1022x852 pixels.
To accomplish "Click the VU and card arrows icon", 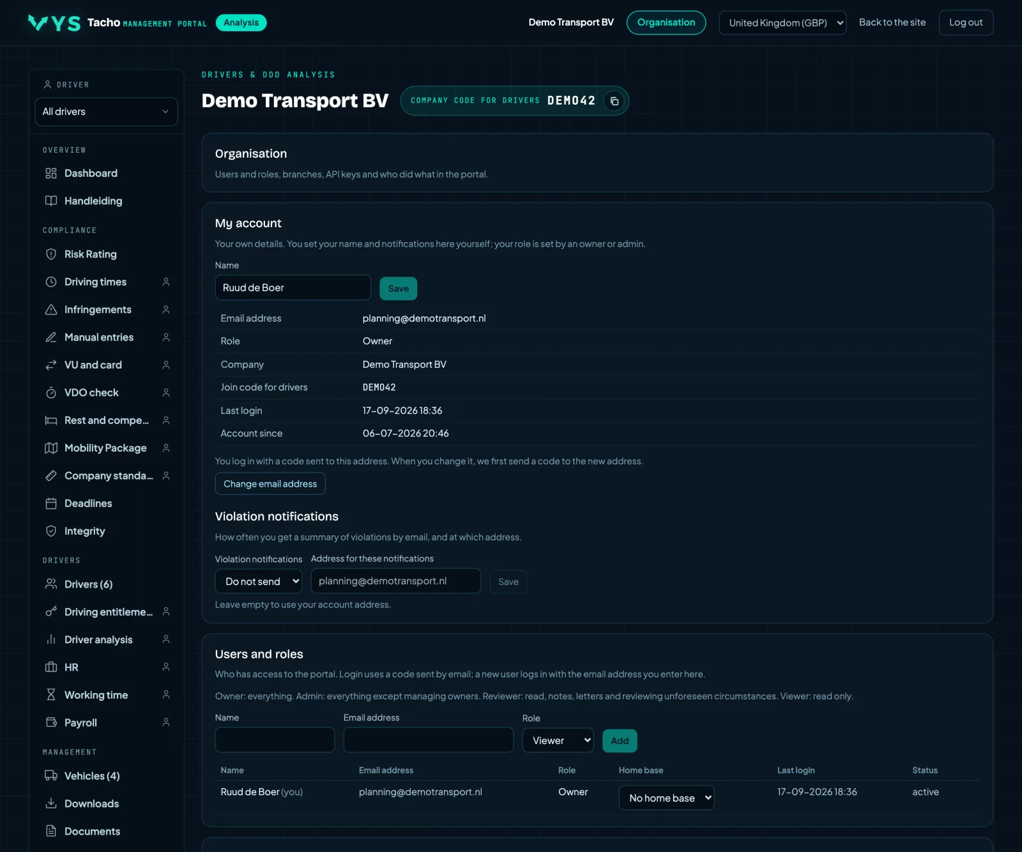I will coord(51,365).
